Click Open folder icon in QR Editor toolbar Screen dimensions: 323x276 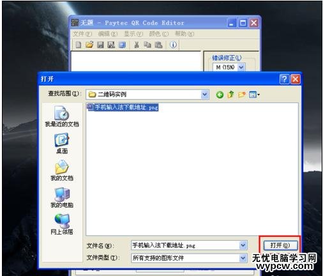coord(89,45)
